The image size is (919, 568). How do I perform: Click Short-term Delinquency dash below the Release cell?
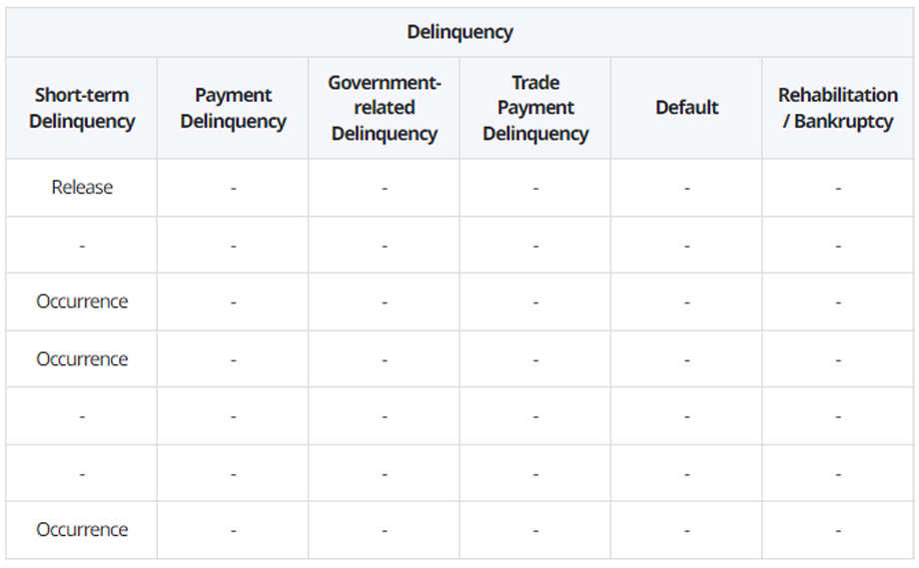click(82, 245)
